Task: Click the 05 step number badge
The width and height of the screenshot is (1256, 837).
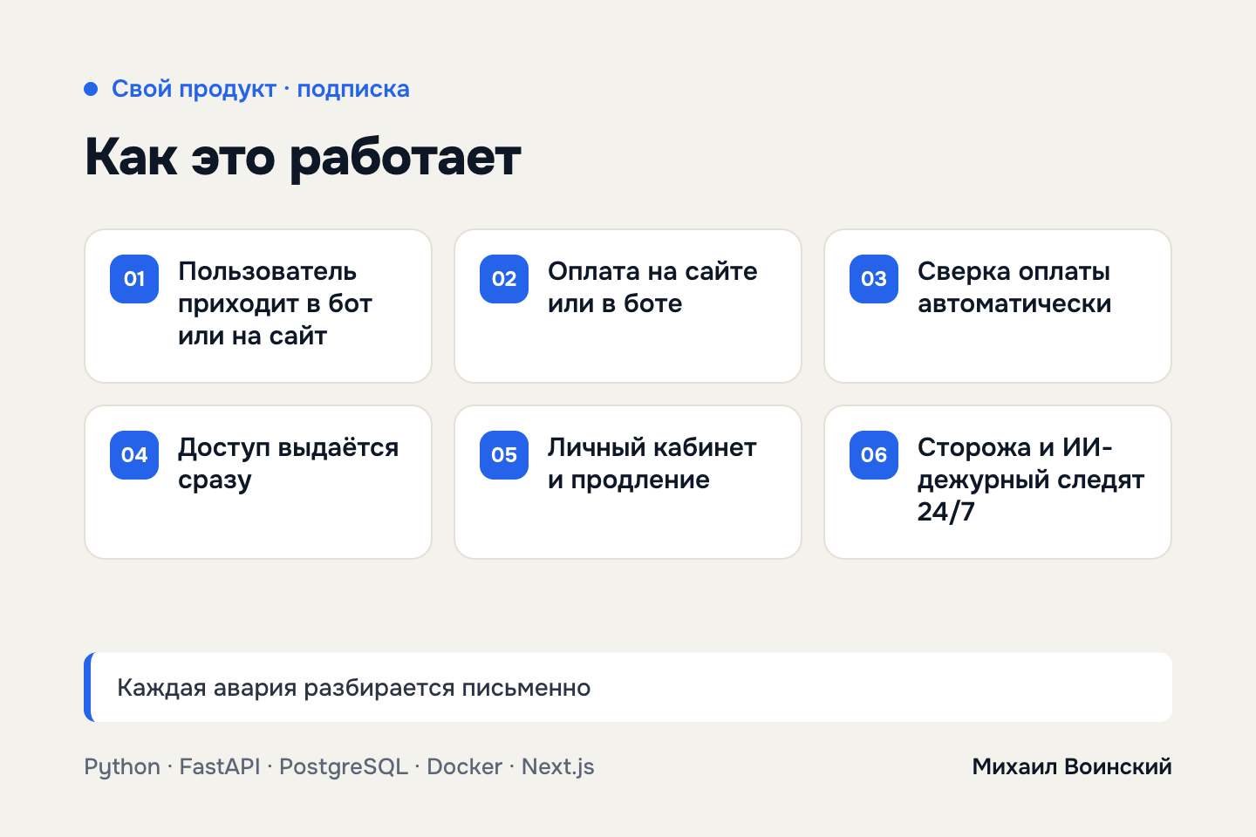Action: tap(504, 455)
